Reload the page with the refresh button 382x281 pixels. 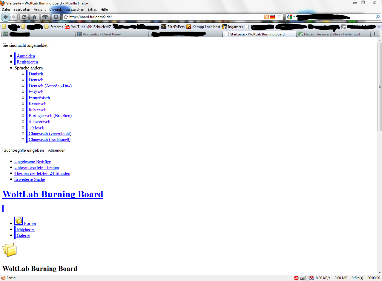pyautogui.click(x=25, y=17)
